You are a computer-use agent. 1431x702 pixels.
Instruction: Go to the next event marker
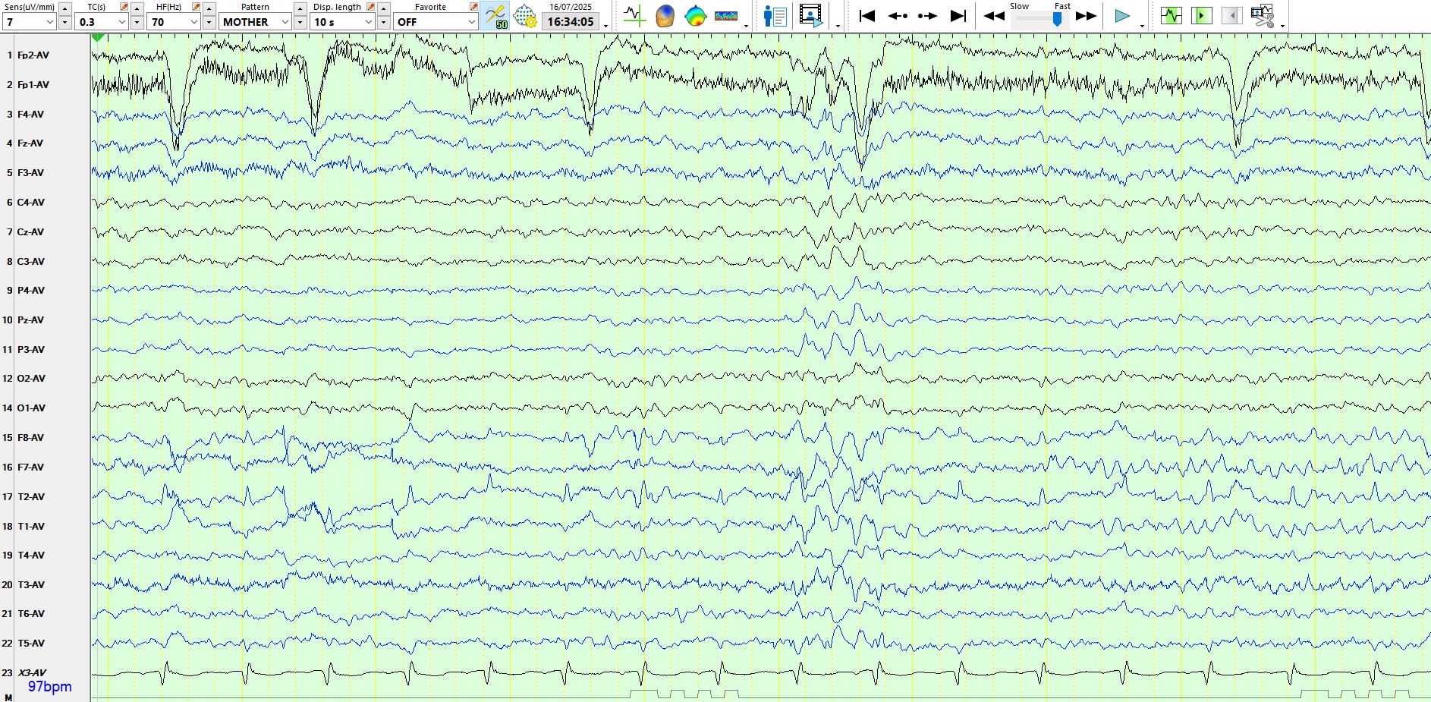coord(928,15)
